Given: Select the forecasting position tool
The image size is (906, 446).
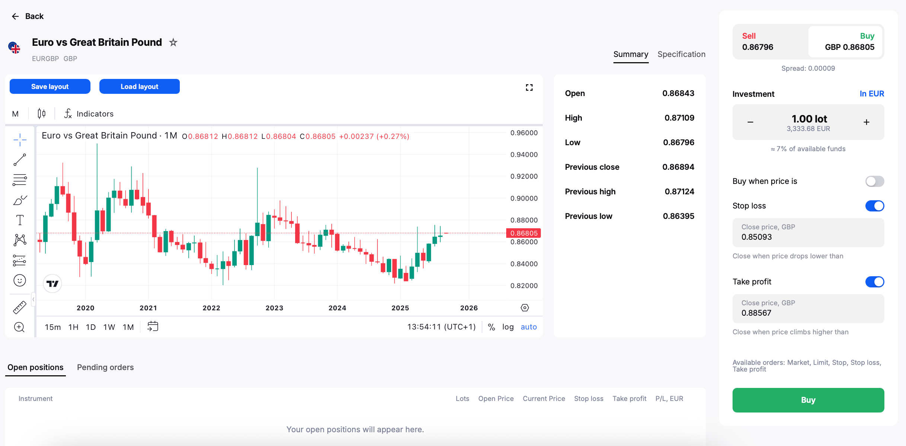Looking at the screenshot, I should (x=20, y=260).
